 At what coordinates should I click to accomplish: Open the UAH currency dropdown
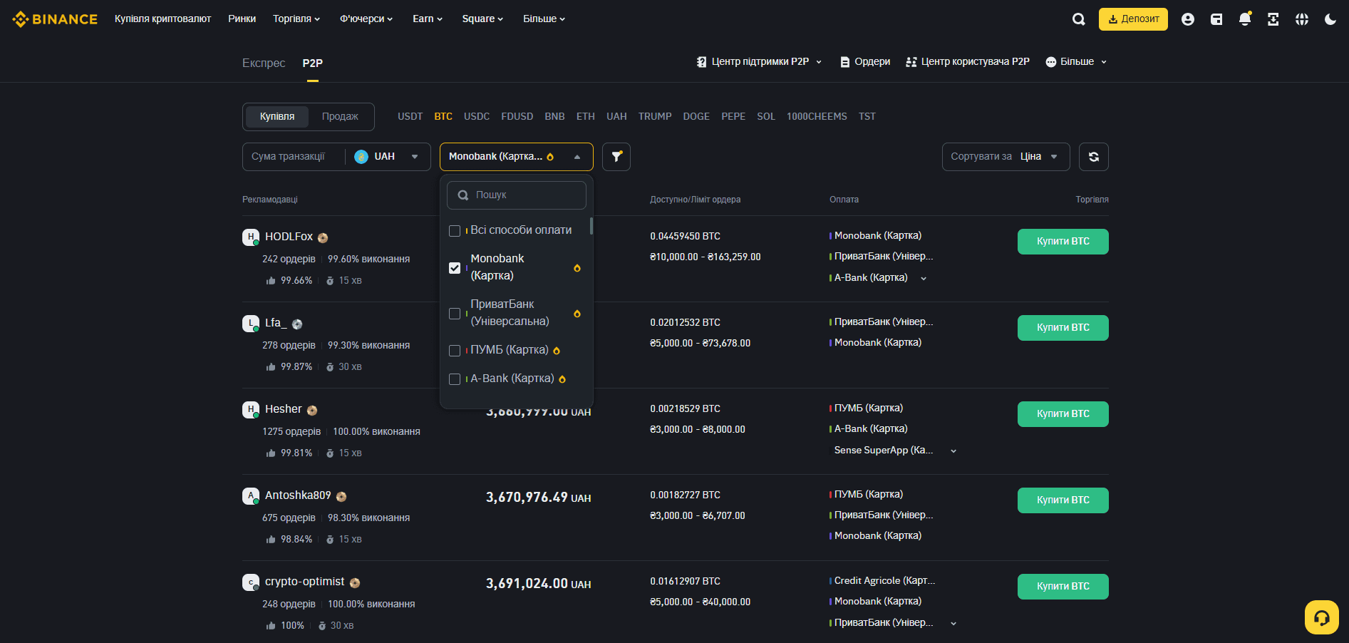click(x=387, y=157)
